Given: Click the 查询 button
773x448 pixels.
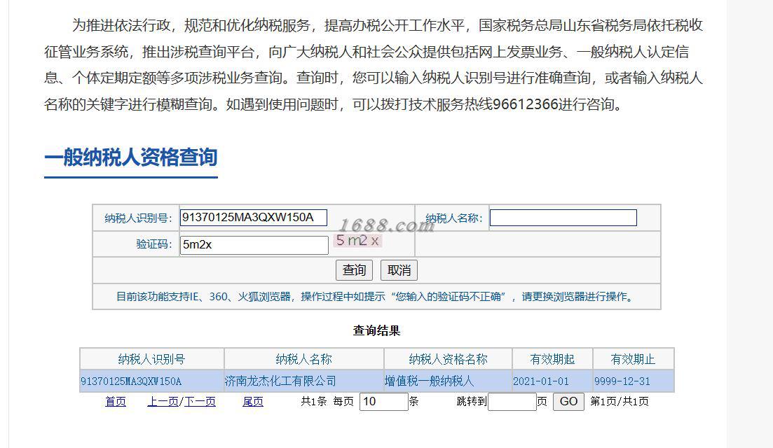Looking at the screenshot, I should point(354,270).
